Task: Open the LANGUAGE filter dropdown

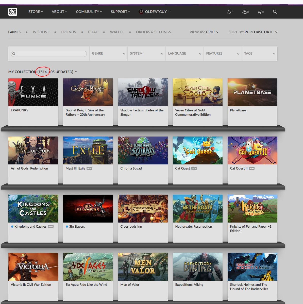Action: coord(184,54)
